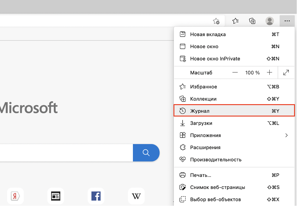The width and height of the screenshot is (297, 206).
Task: Click the user profile avatar icon
Action: [x=269, y=21]
